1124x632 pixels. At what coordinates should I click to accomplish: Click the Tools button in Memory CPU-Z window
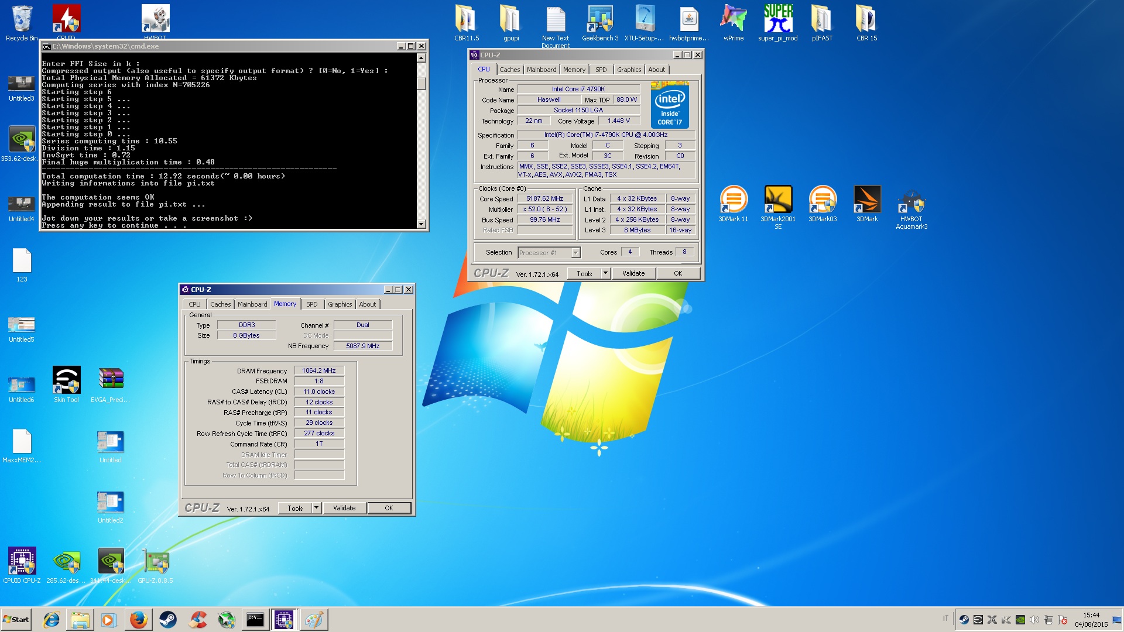coord(295,508)
